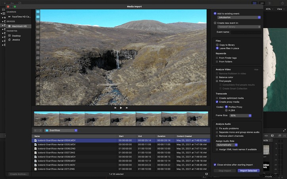This screenshot has height=179, width=287.
Task: Enable Create optimized media checkbox
Action: 217,98
